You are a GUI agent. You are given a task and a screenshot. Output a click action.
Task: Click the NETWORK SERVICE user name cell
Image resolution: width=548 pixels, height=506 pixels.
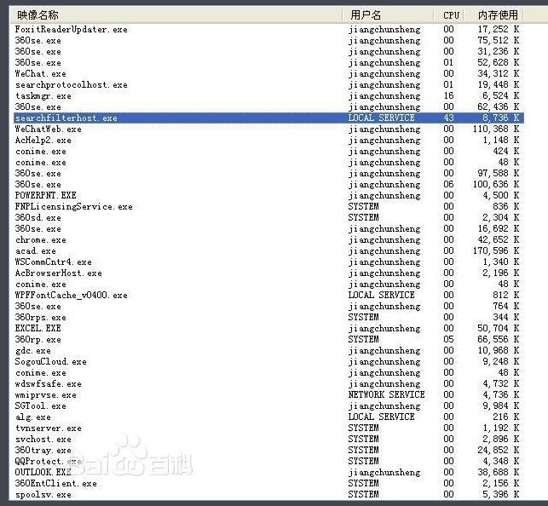[x=386, y=394]
